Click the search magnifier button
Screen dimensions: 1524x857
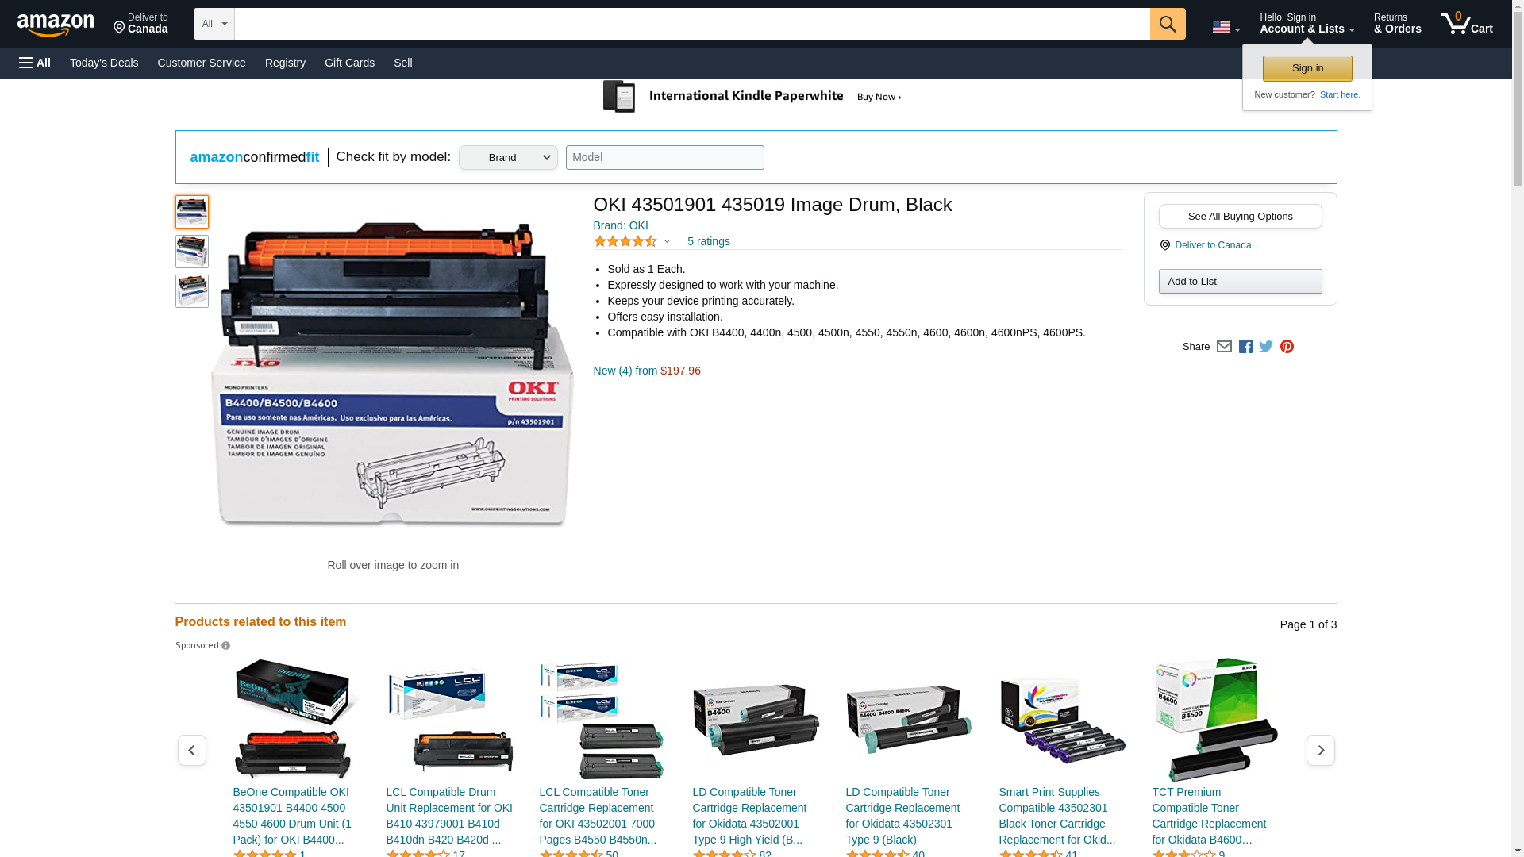pos(1167,24)
